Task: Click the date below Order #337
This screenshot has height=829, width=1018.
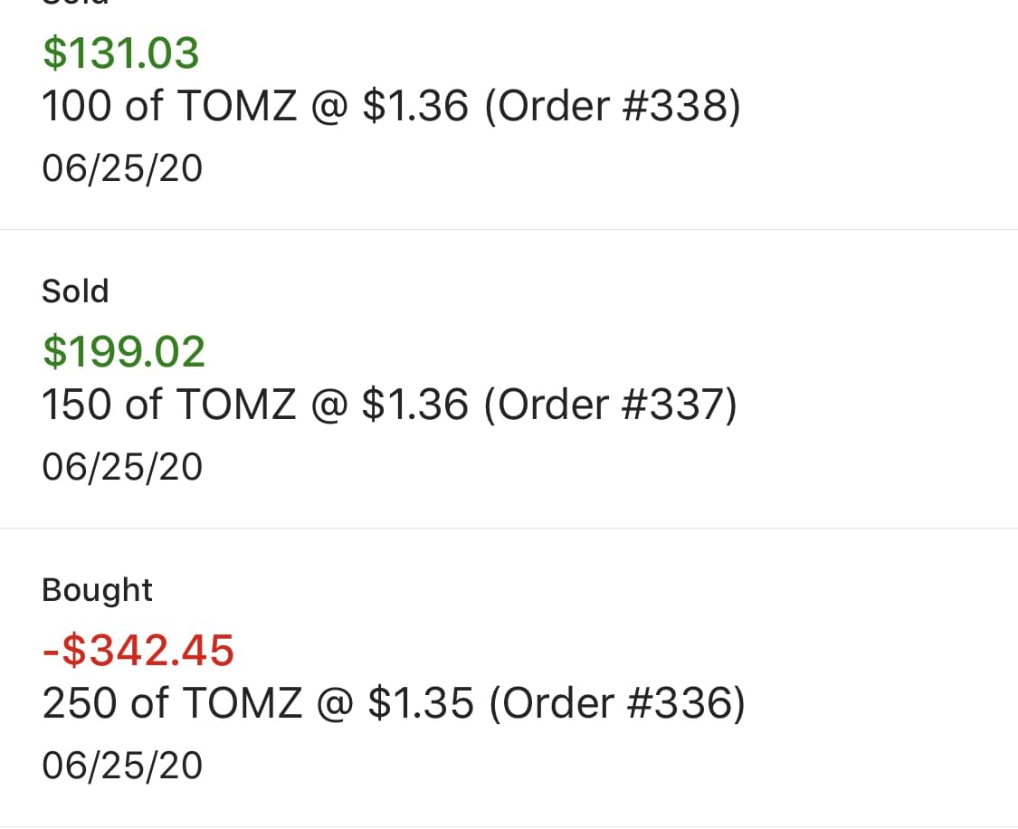Action: (122, 468)
